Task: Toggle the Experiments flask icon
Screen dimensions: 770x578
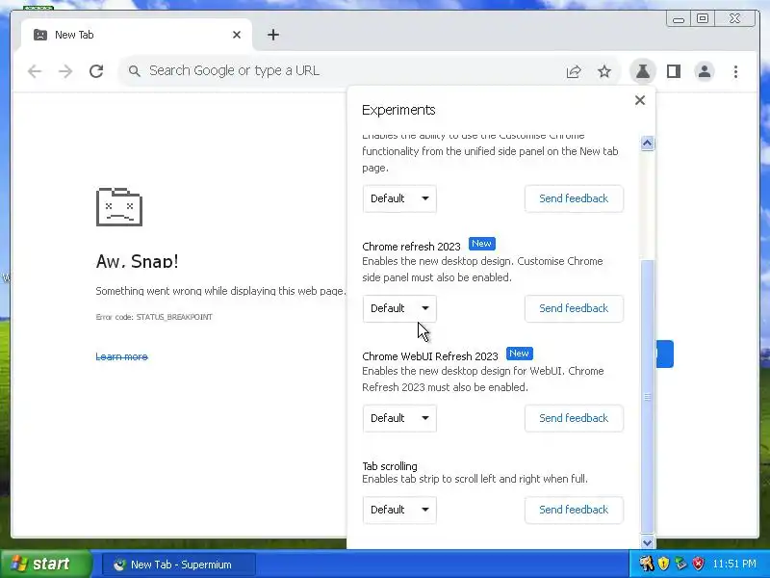Action: pyautogui.click(x=642, y=71)
